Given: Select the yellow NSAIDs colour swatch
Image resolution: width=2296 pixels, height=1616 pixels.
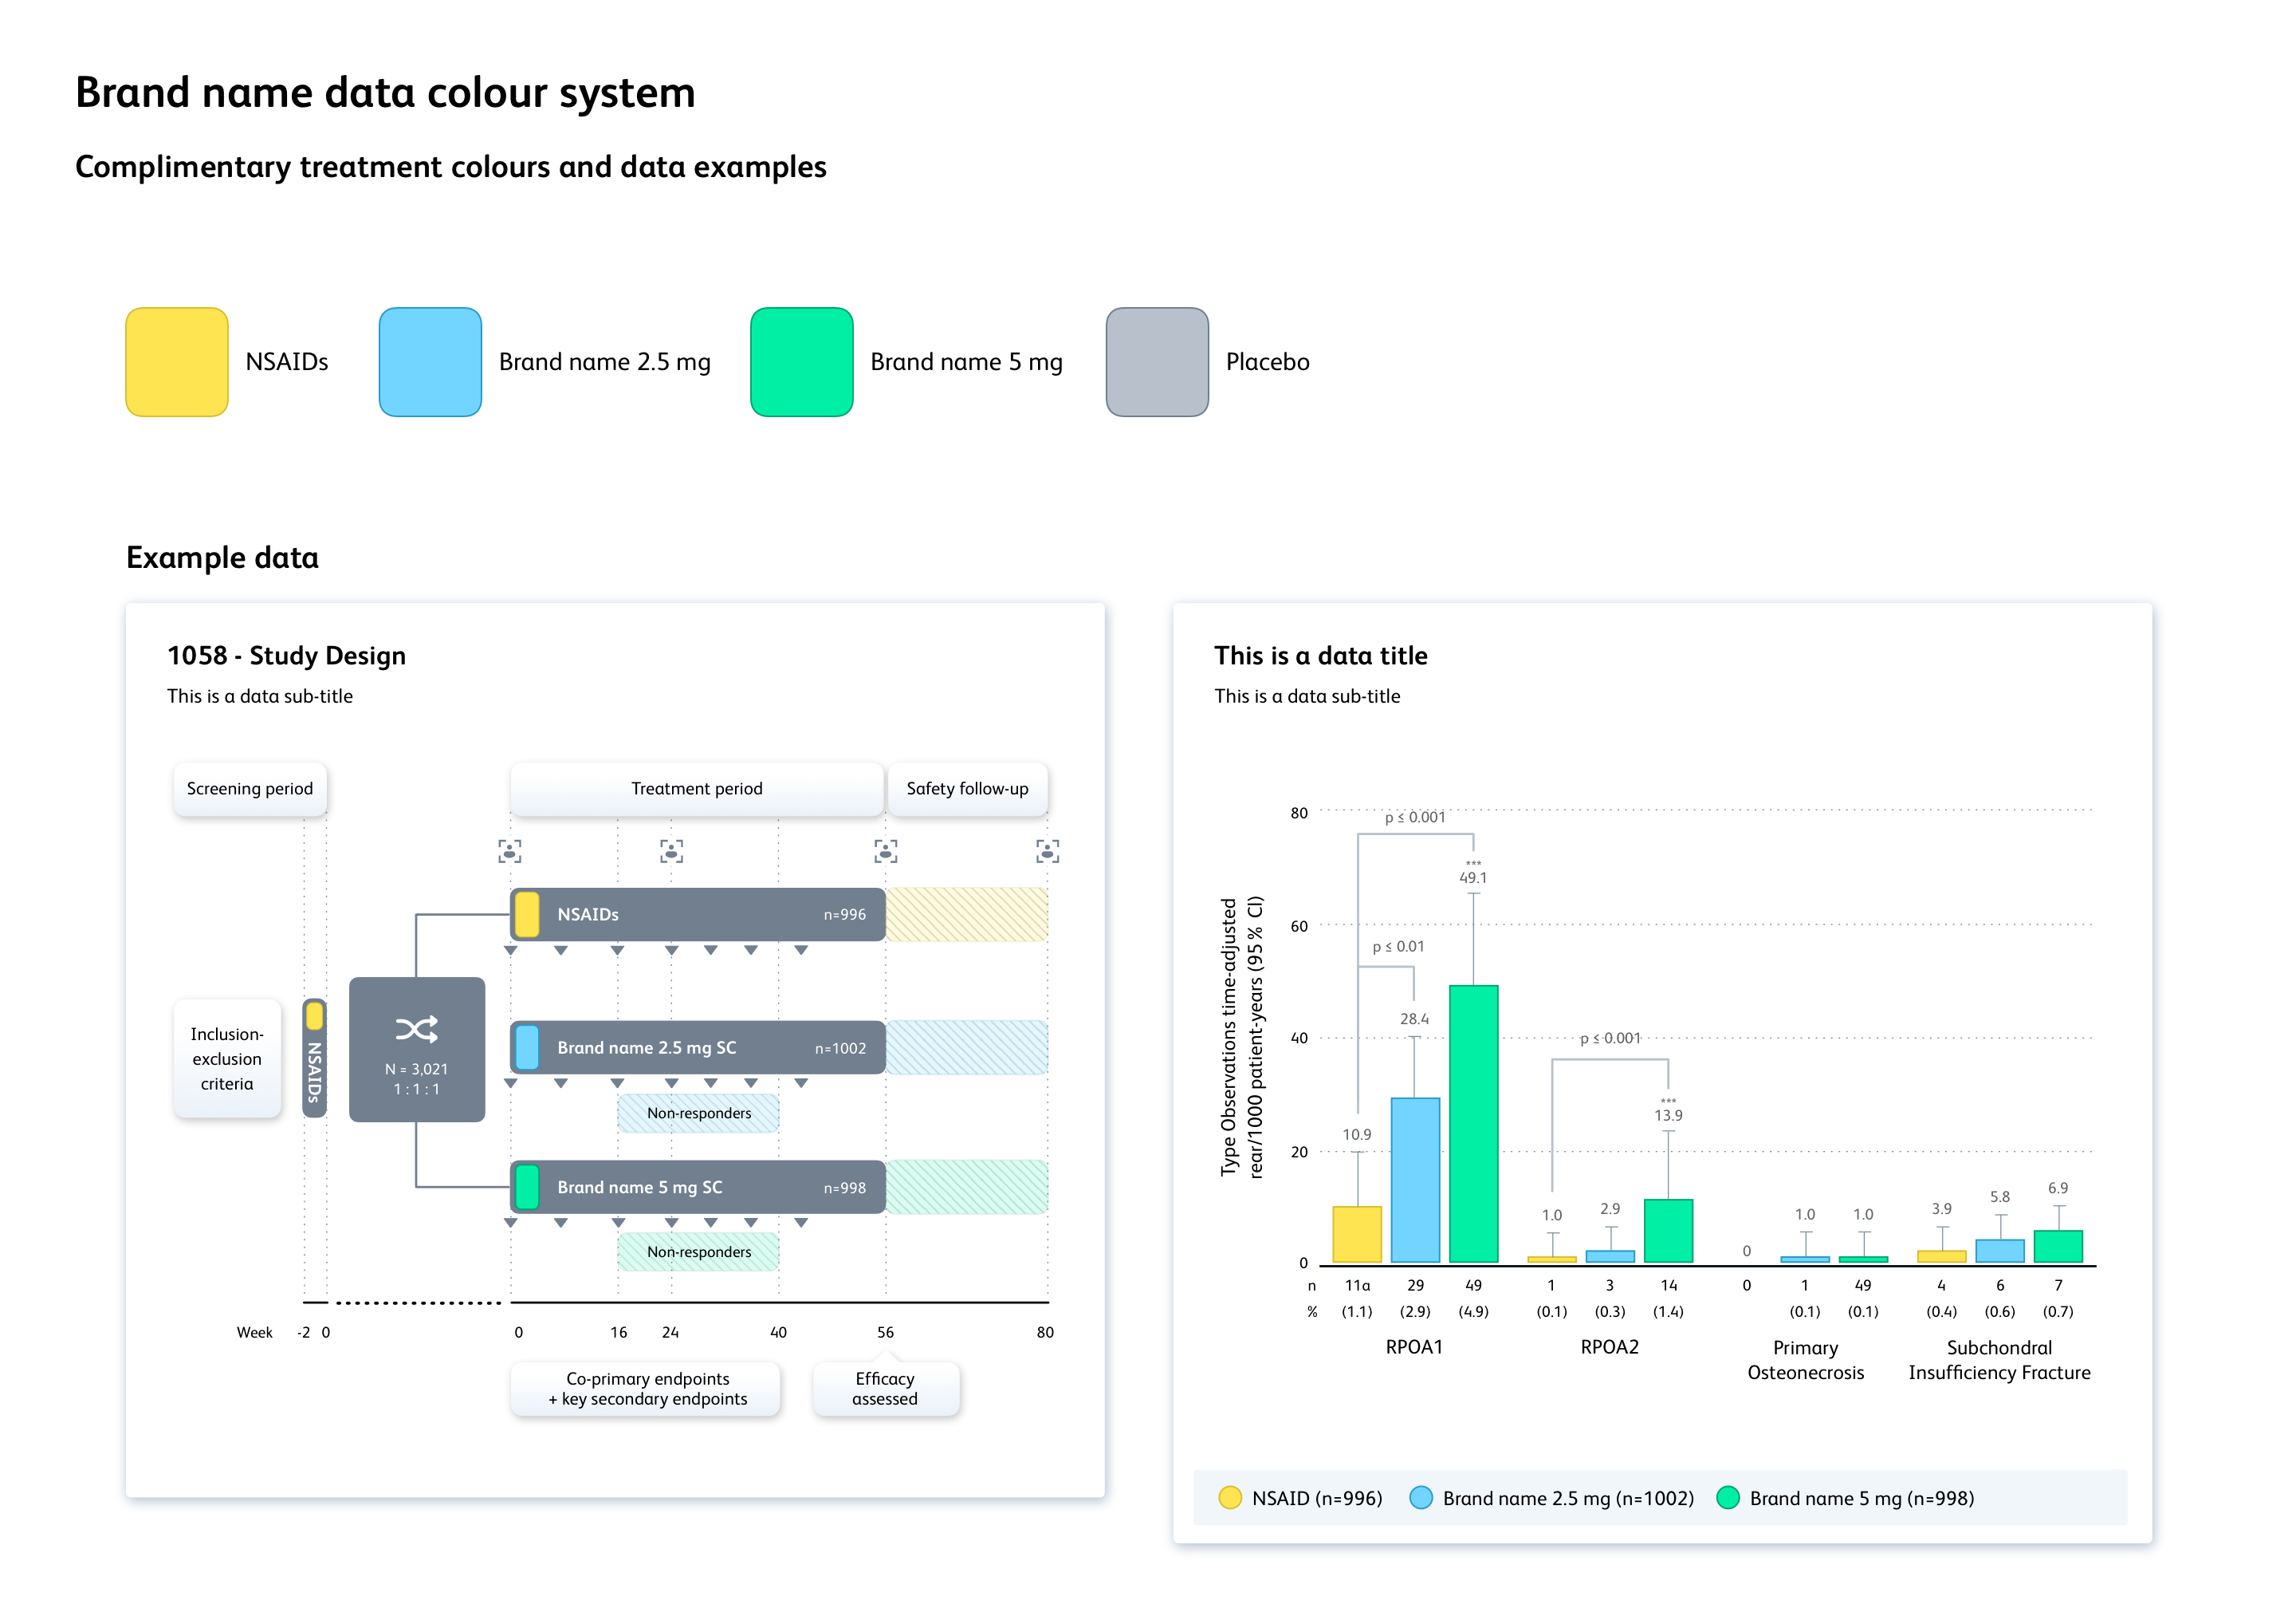Looking at the screenshot, I should tap(177, 361).
